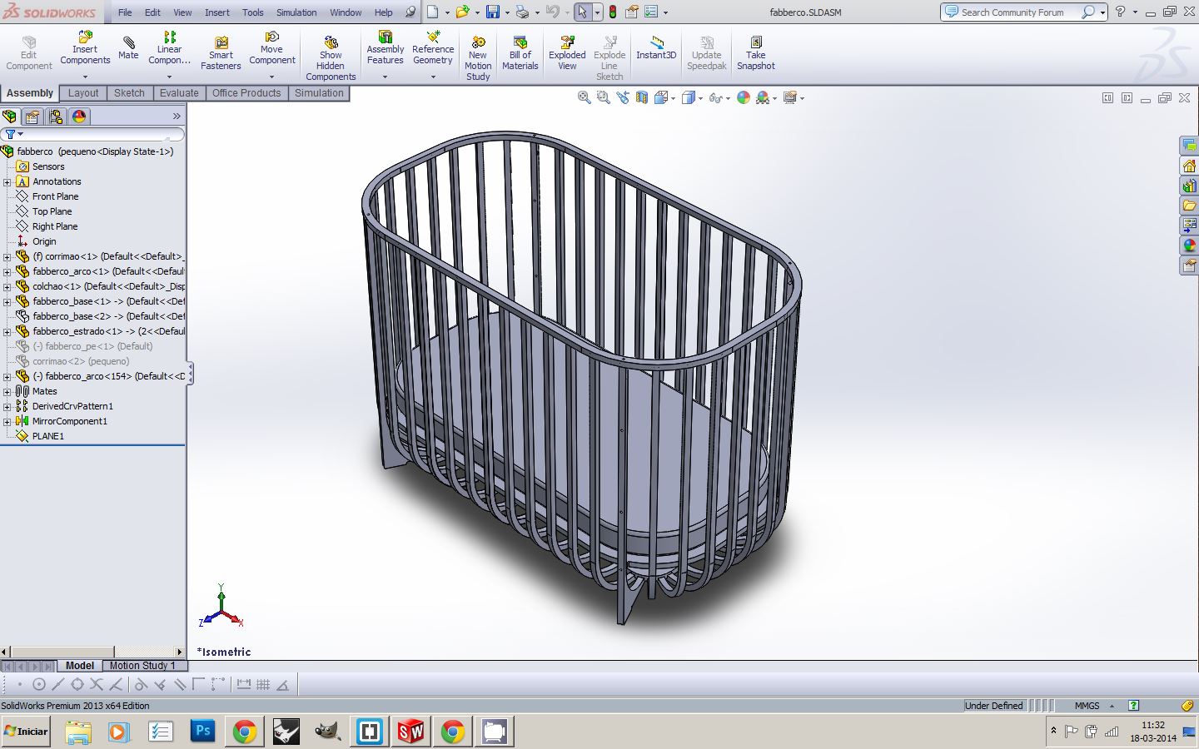
Task: Click Previous View icon
Action: tap(623, 97)
